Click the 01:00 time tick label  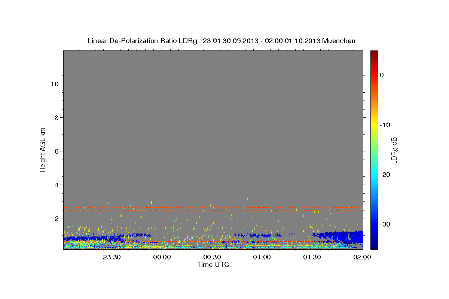(262, 257)
